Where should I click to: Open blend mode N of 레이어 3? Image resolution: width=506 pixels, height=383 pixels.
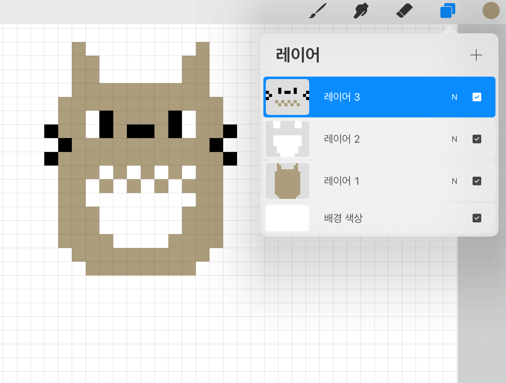(454, 97)
